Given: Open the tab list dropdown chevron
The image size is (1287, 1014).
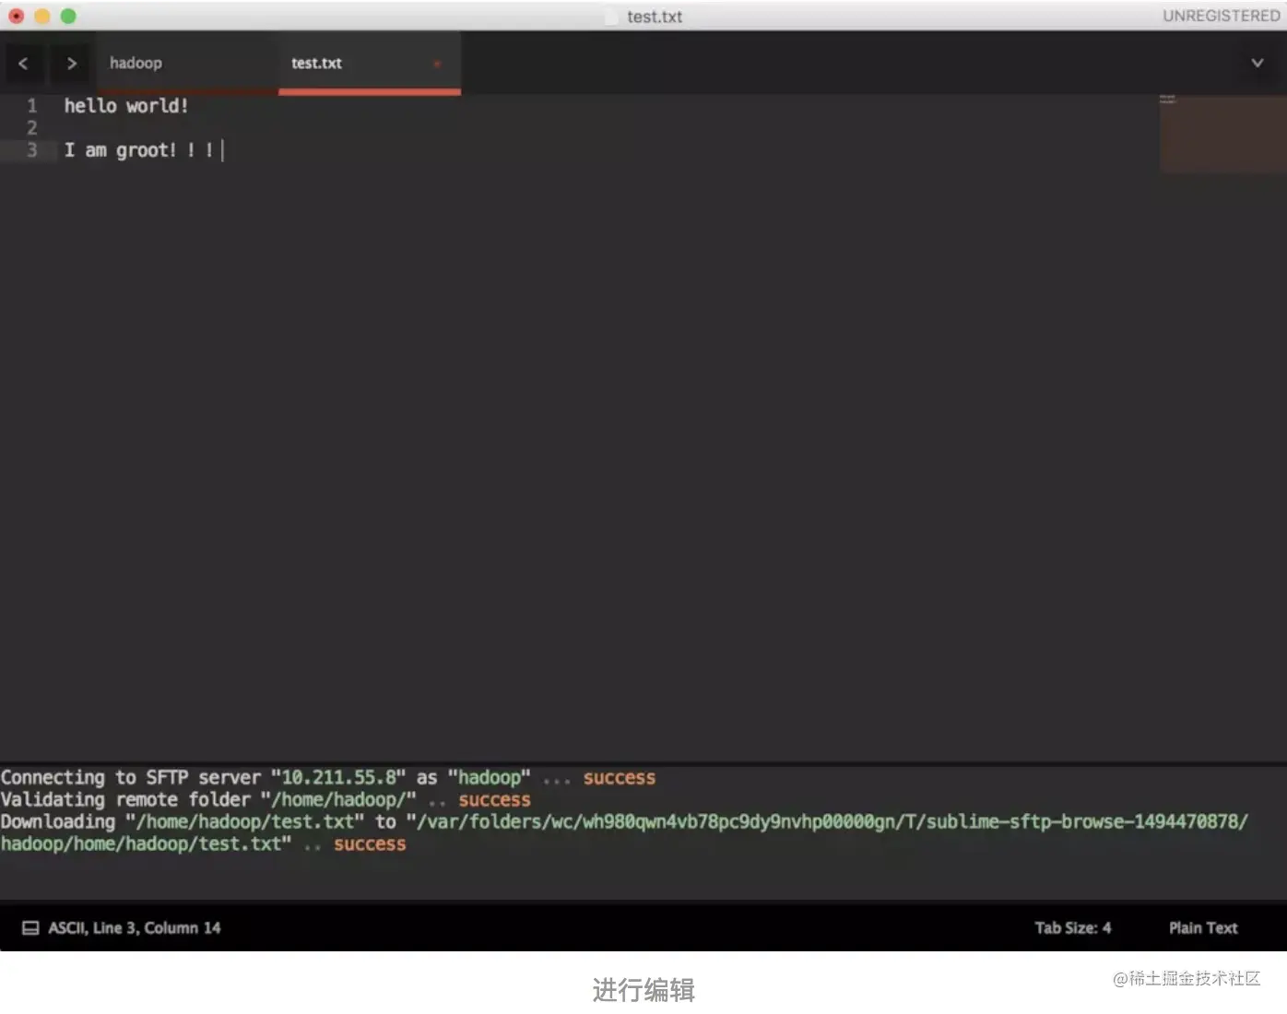Looking at the screenshot, I should click(x=1257, y=64).
